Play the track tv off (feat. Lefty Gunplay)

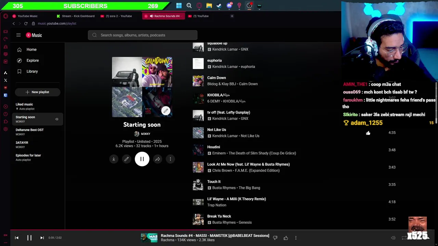pyautogui.click(x=229, y=112)
